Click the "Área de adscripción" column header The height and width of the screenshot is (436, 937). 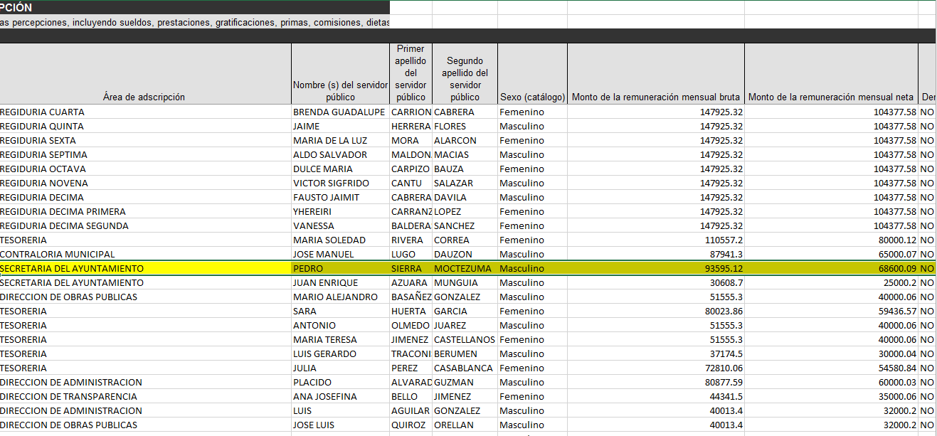click(x=144, y=97)
